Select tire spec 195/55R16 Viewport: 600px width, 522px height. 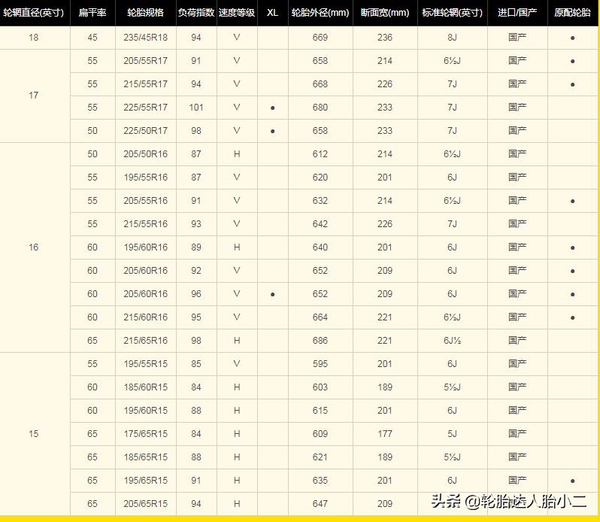pyautogui.click(x=145, y=178)
